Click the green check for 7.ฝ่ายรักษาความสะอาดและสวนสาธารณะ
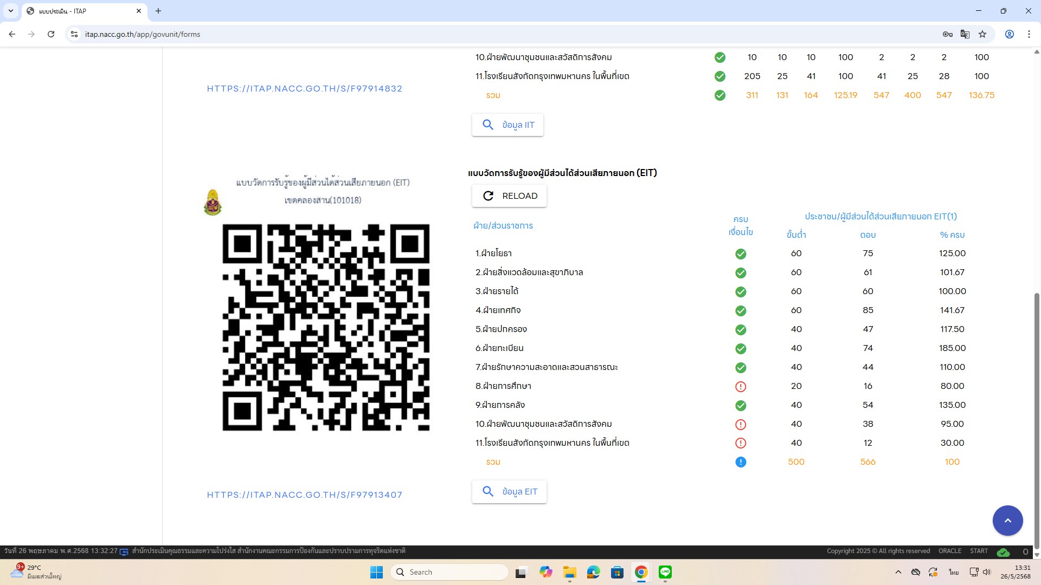 click(x=741, y=368)
